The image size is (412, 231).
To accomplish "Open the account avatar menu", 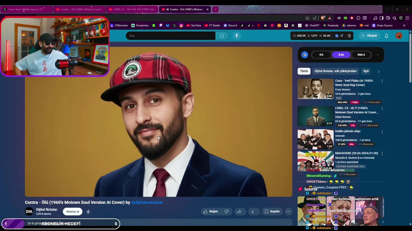I will click(399, 36).
